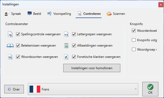Screen dimensions: 164x98
Task: Disable Lettergrepen weergeven checkbox
Action: (x=74, y=34)
